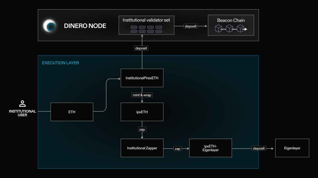Click the INSTITUTIONAL USER caption
318x178 pixels.
point(23,113)
